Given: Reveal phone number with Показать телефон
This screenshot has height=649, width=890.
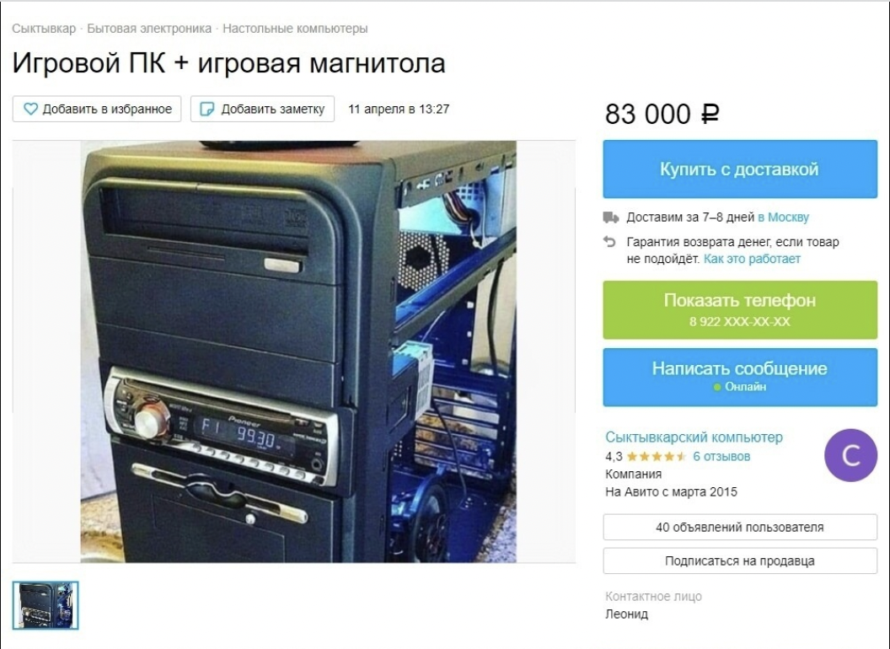Looking at the screenshot, I should [740, 309].
